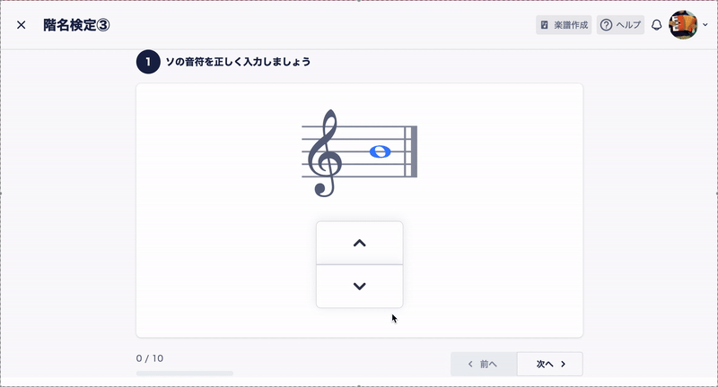Go back with the 前へ button

coord(484,364)
